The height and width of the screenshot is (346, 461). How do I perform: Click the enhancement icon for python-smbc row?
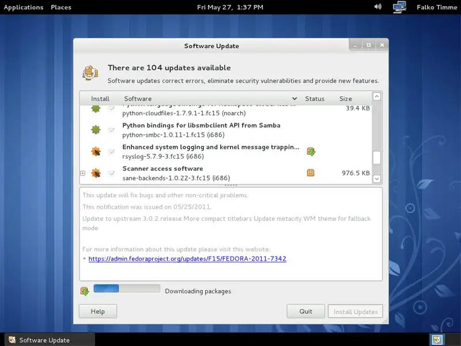96,130
